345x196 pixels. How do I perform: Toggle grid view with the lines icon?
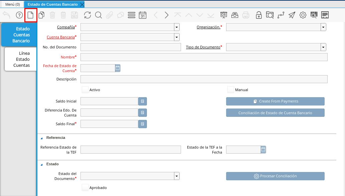pos(132,15)
